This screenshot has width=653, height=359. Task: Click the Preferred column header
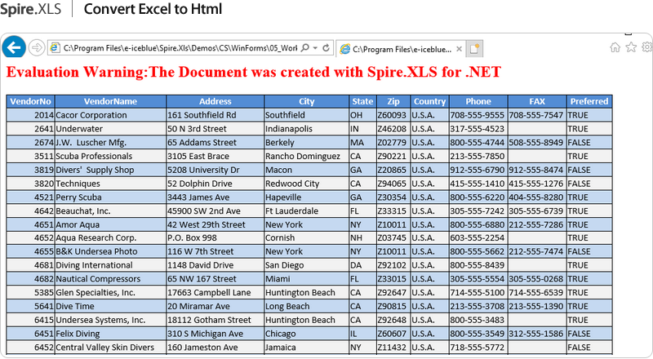[589, 101]
